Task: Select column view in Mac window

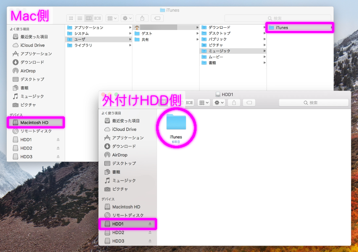Action: pyautogui.click(x=89, y=18)
